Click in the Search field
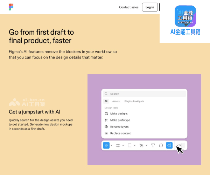The width and height of the screenshot is (210, 175). coord(144,94)
